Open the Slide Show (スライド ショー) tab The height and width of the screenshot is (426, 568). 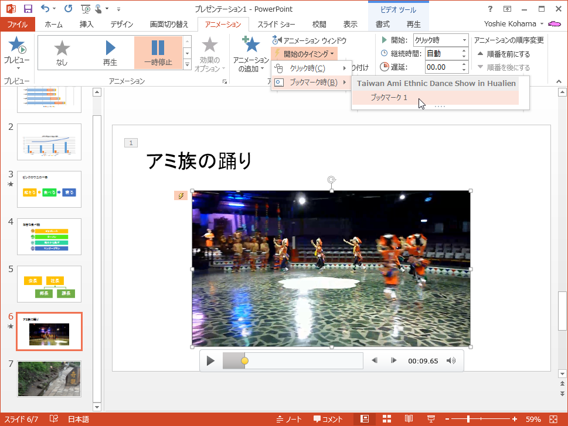[276, 24]
